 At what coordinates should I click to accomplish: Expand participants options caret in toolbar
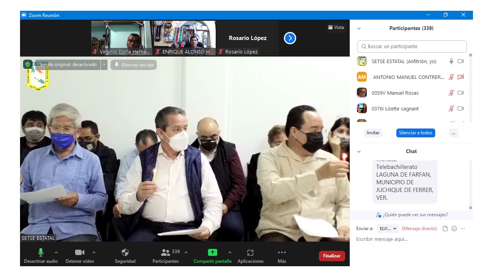[186, 252]
